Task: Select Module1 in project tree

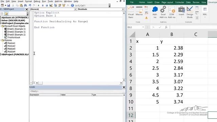Action: click(11, 43)
